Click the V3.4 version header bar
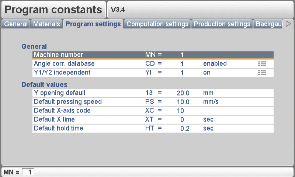The image size is (295, 177). coord(200,10)
